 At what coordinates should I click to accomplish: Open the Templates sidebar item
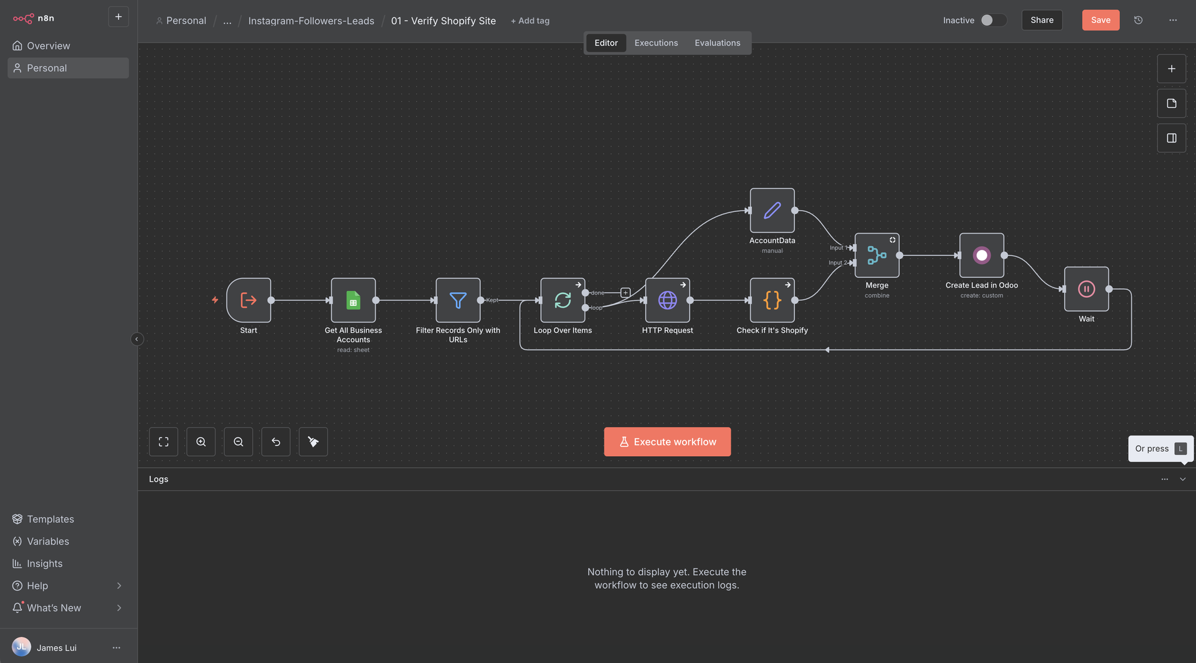[50, 519]
